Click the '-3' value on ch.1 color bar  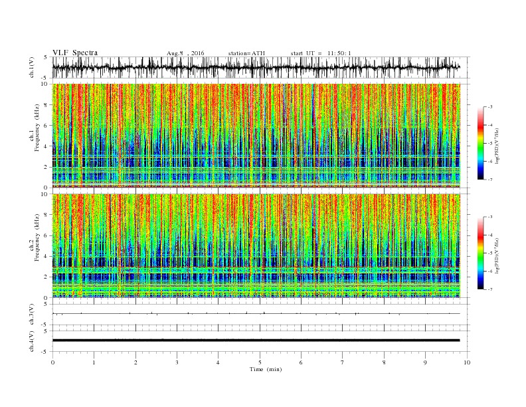pos(490,107)
